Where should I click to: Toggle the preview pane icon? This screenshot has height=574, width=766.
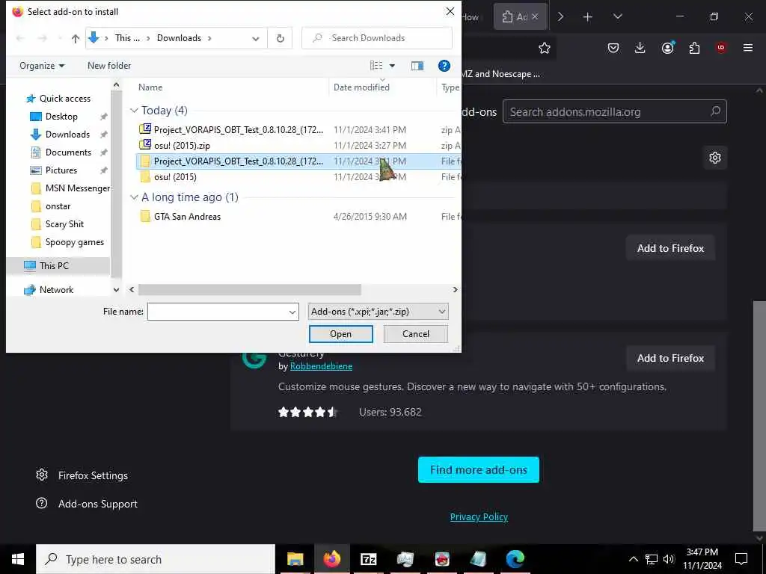(x=417, y=66)
